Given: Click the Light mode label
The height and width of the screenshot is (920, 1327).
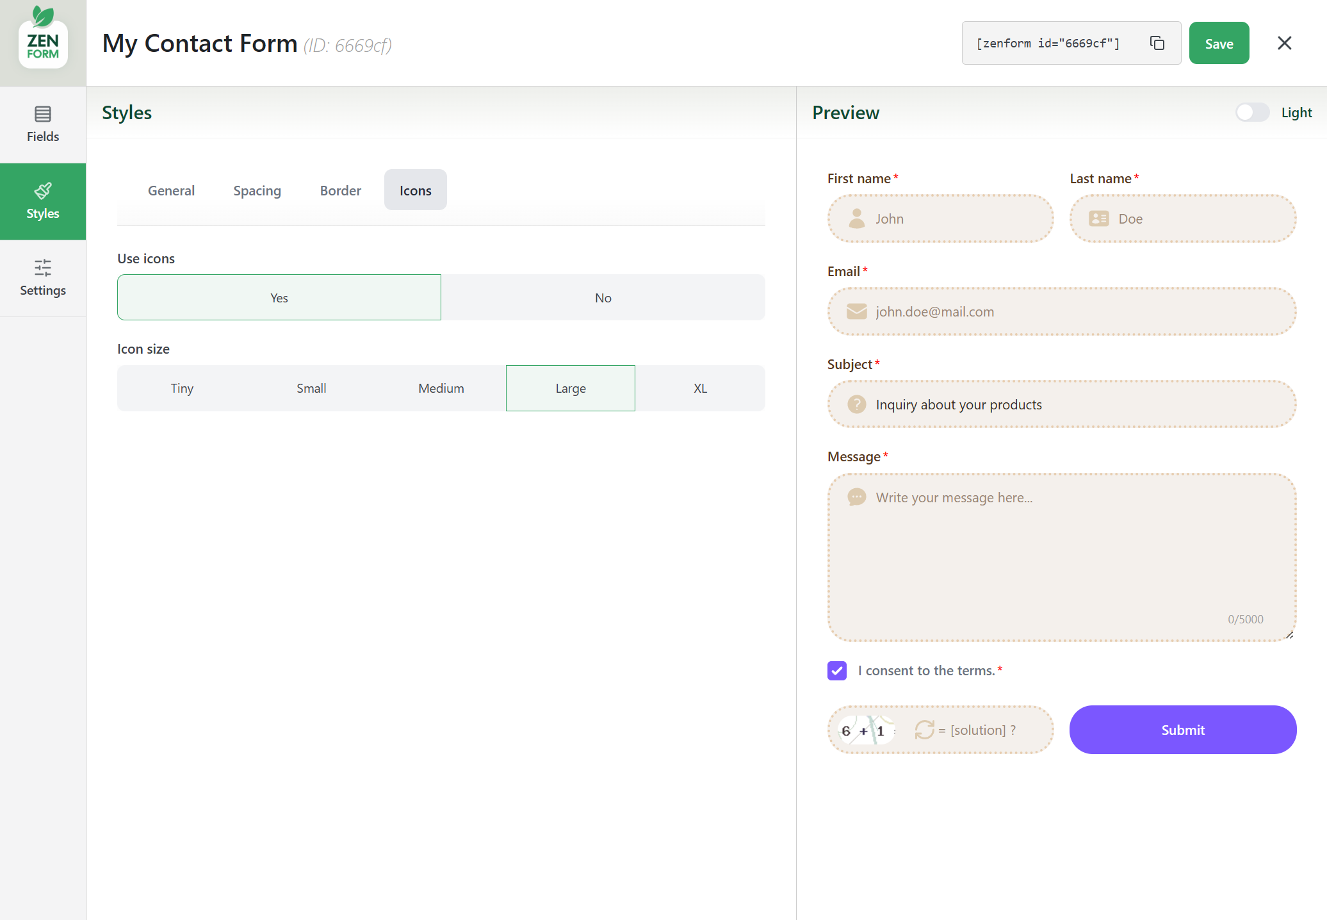Looking at the screenshot, I should click(x=1296, y=112).
